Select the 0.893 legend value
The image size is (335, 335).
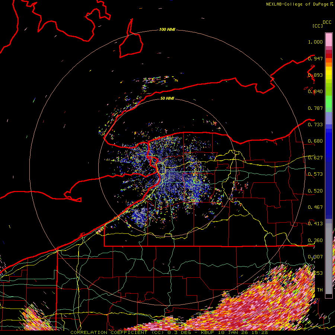[x=315, y=75]
